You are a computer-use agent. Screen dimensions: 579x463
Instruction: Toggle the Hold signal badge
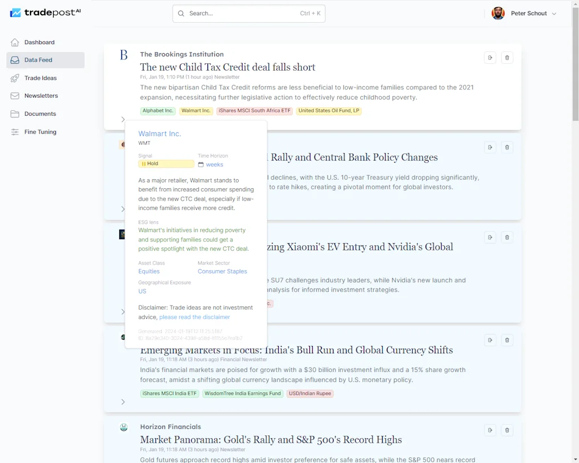[166, 163]
